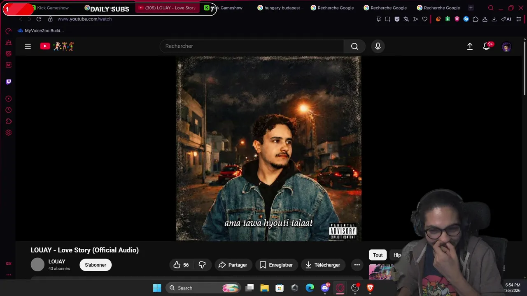Open the send/flow arrow icon

click(415, 19)
